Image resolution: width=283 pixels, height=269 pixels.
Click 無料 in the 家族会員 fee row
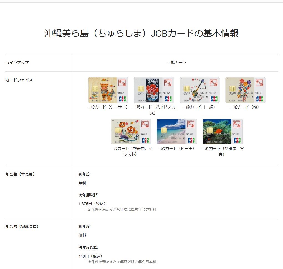(x=82, y=235)
